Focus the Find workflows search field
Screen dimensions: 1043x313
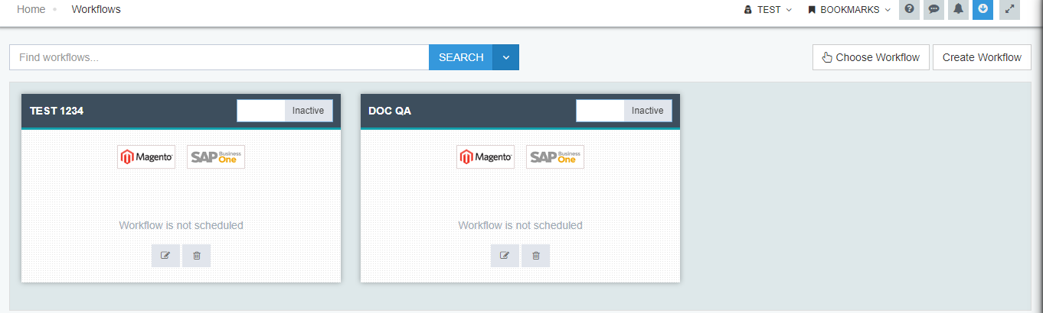tap(218, 57)
